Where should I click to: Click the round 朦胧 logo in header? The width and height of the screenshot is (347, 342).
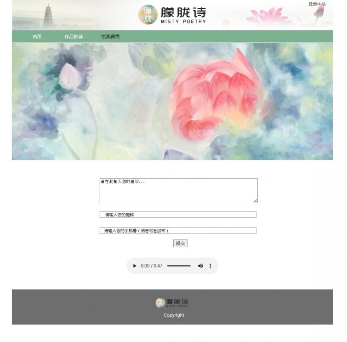148,15
